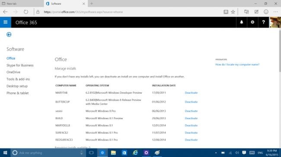This screenshot has height=157, width=281.
Task: Open the browser More actions menu (three dots)
Action: pyautogui.click(x=276, y=12)
